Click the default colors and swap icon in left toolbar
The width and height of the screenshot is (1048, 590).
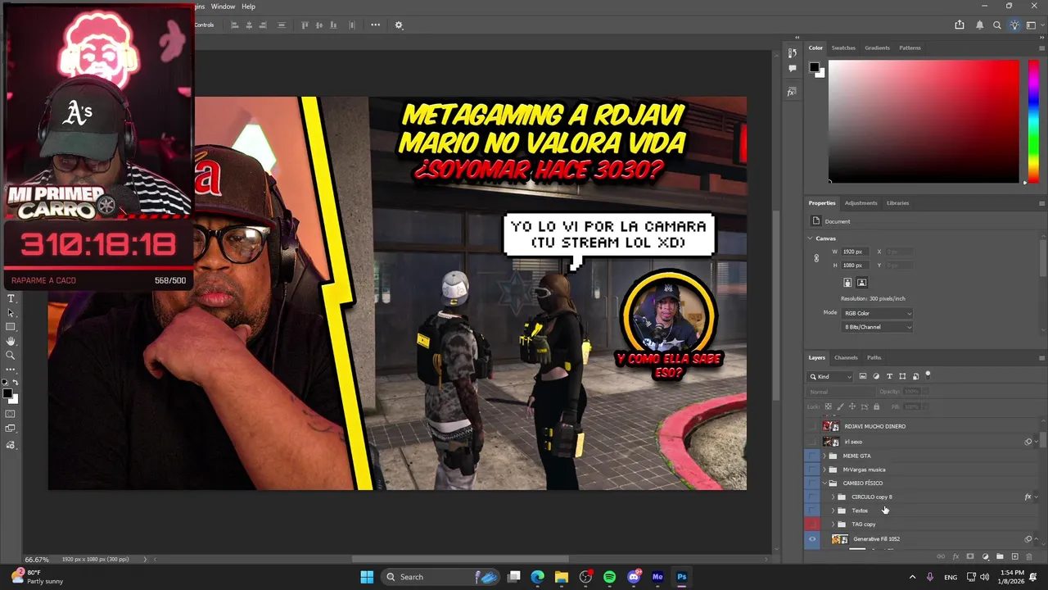pos(11,383)
